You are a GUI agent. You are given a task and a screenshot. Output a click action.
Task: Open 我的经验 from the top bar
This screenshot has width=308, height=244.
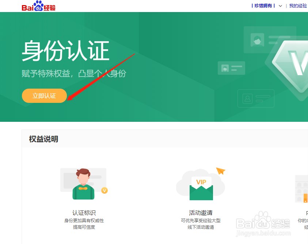pyautogui.click(x=297, y=6)
